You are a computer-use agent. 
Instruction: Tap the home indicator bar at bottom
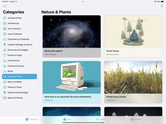pyautogui.click(x=83, y=123)
